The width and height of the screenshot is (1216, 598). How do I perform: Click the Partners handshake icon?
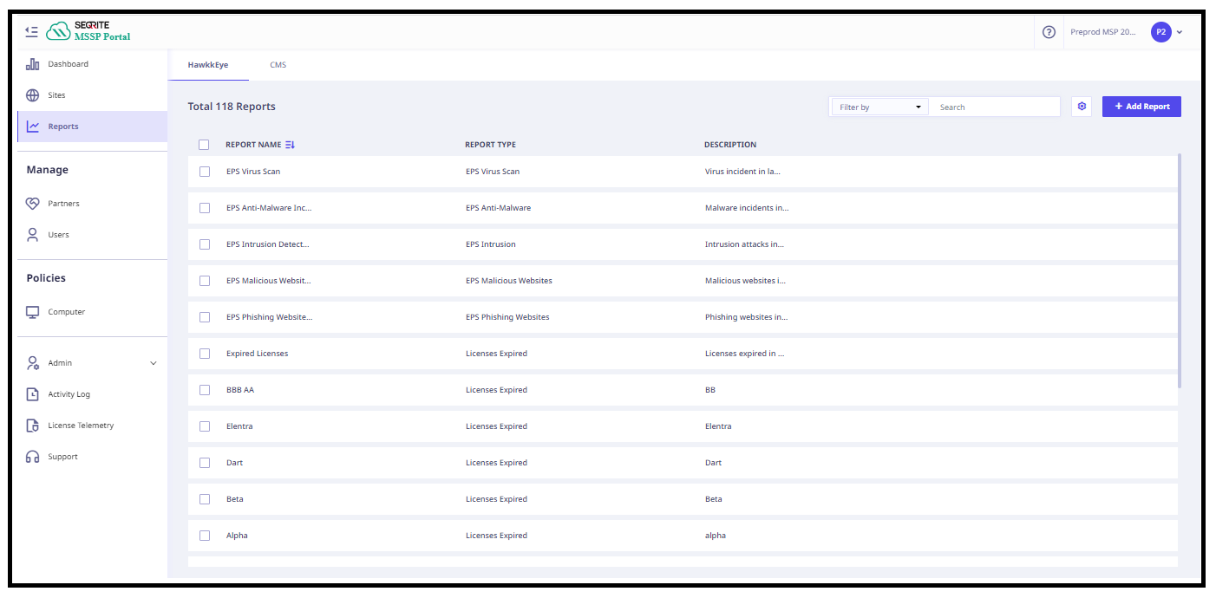point(33,204)
